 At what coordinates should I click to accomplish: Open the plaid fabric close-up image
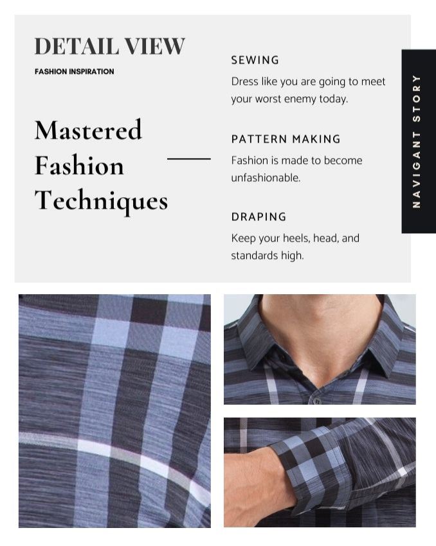point(114,411)
